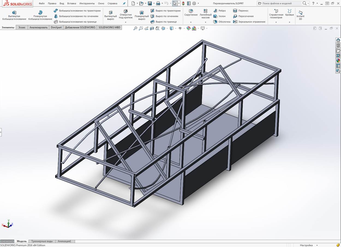
Task: Click Save floppy disk icon
Action: coord(150,4)
